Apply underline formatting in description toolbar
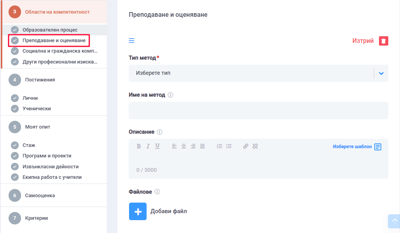The height and width of the screenshot is (233, 400). click(x=158, y=147)
